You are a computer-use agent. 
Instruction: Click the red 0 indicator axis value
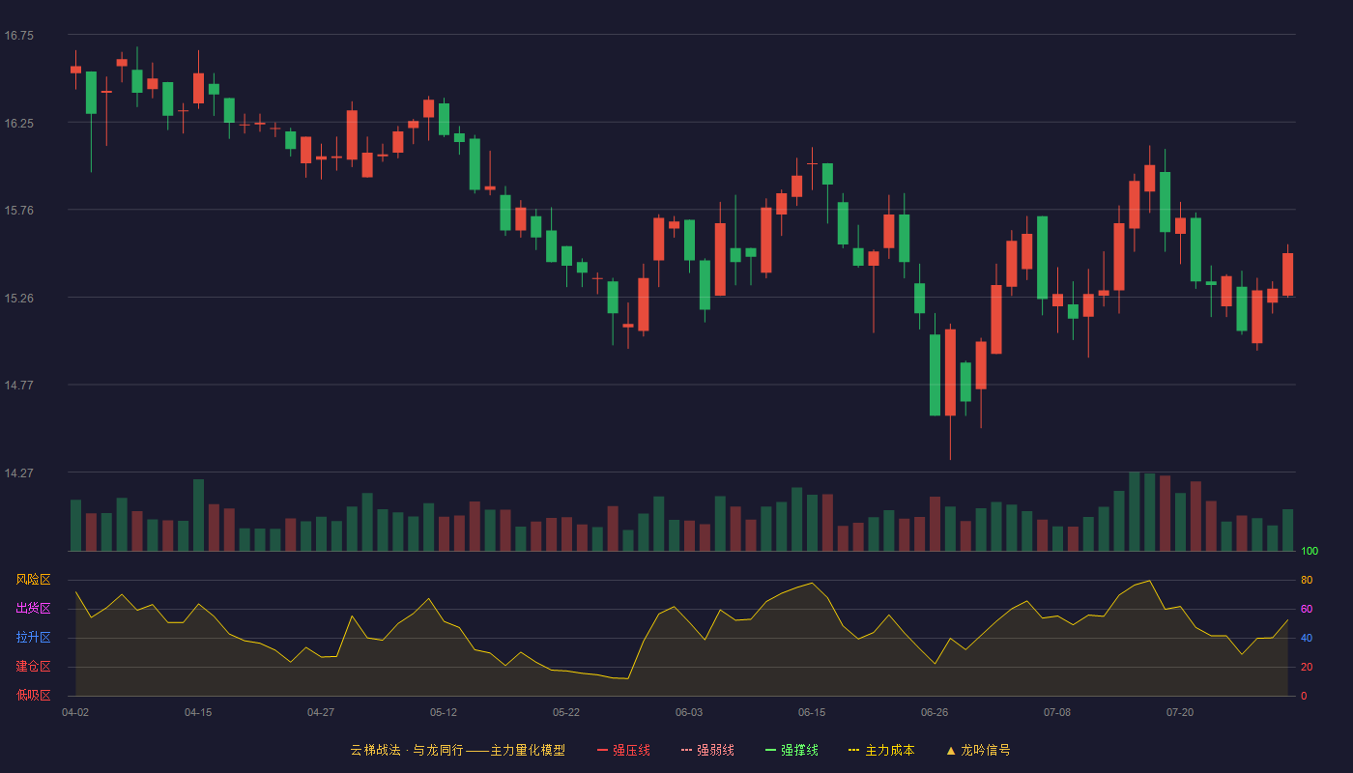coord(1304,696)
